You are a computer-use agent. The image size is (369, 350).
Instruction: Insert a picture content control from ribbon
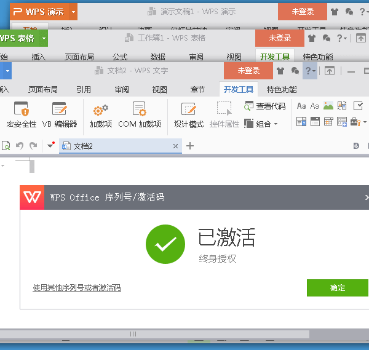328,106
